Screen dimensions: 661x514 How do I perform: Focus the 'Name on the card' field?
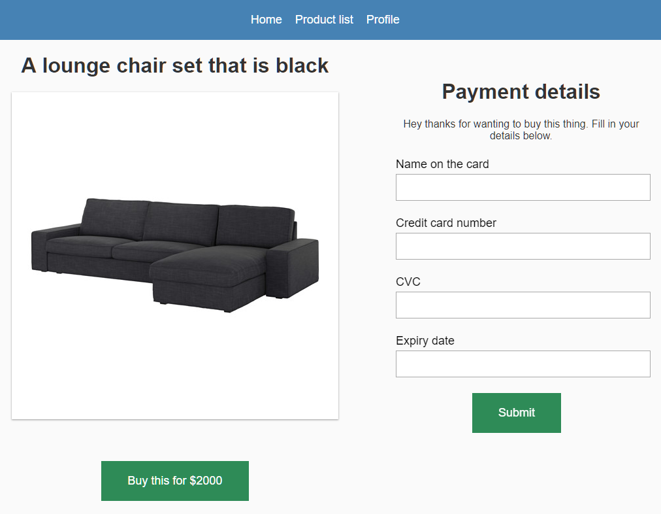(523, 187)
